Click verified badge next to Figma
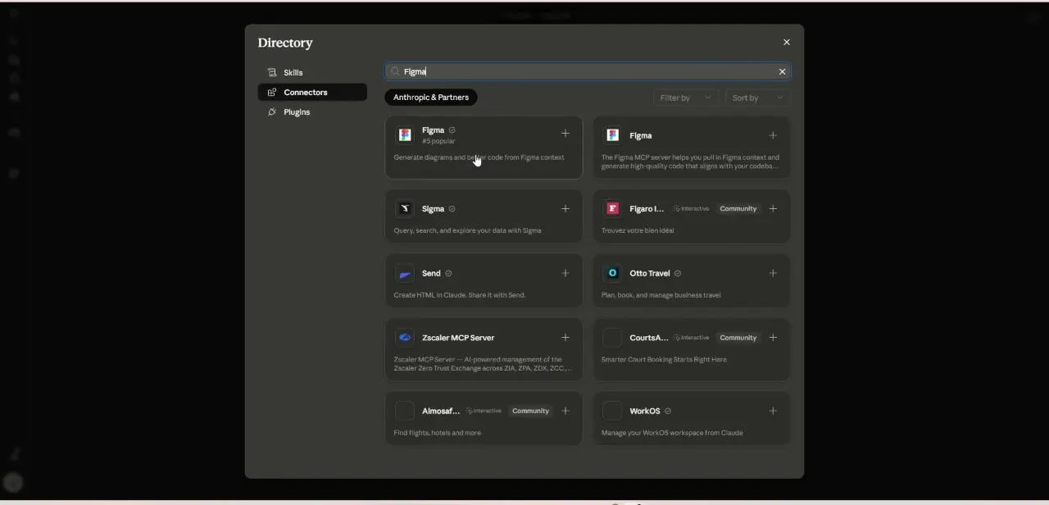1049x505 pixels. (x=452, y=130)
